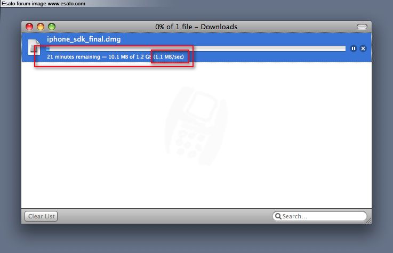Pause the iphone_sdk_final.dmg download
Viewport: 393px width, 253px height.
click(x=353, y=48)
